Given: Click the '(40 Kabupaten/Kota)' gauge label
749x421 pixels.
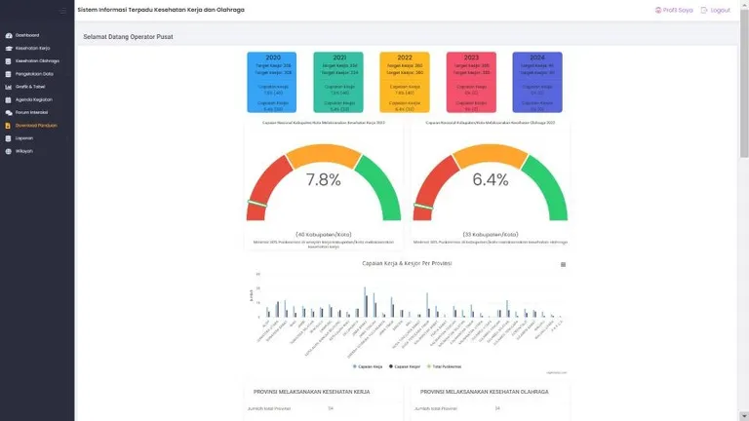Looking at the screenshot, I should click(324, 234).
